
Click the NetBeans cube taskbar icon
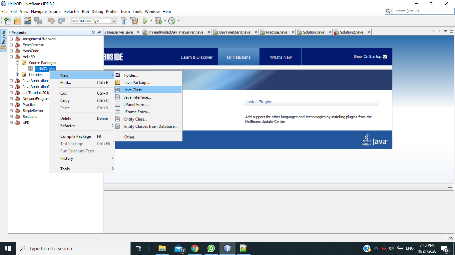[x=227, y=248]
